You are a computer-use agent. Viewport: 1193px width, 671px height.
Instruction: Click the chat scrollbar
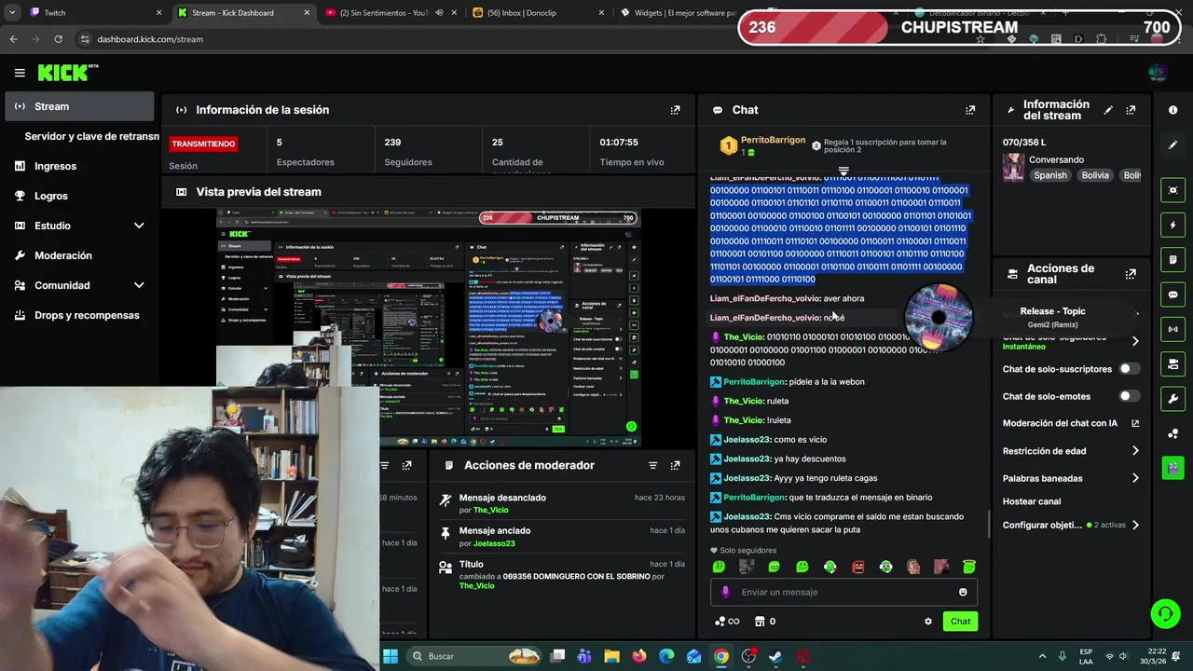click(988, 524)
